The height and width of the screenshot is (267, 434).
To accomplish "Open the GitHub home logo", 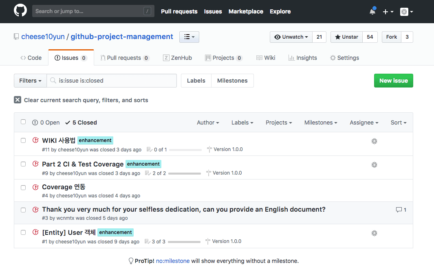I will (x=20, y=11).
